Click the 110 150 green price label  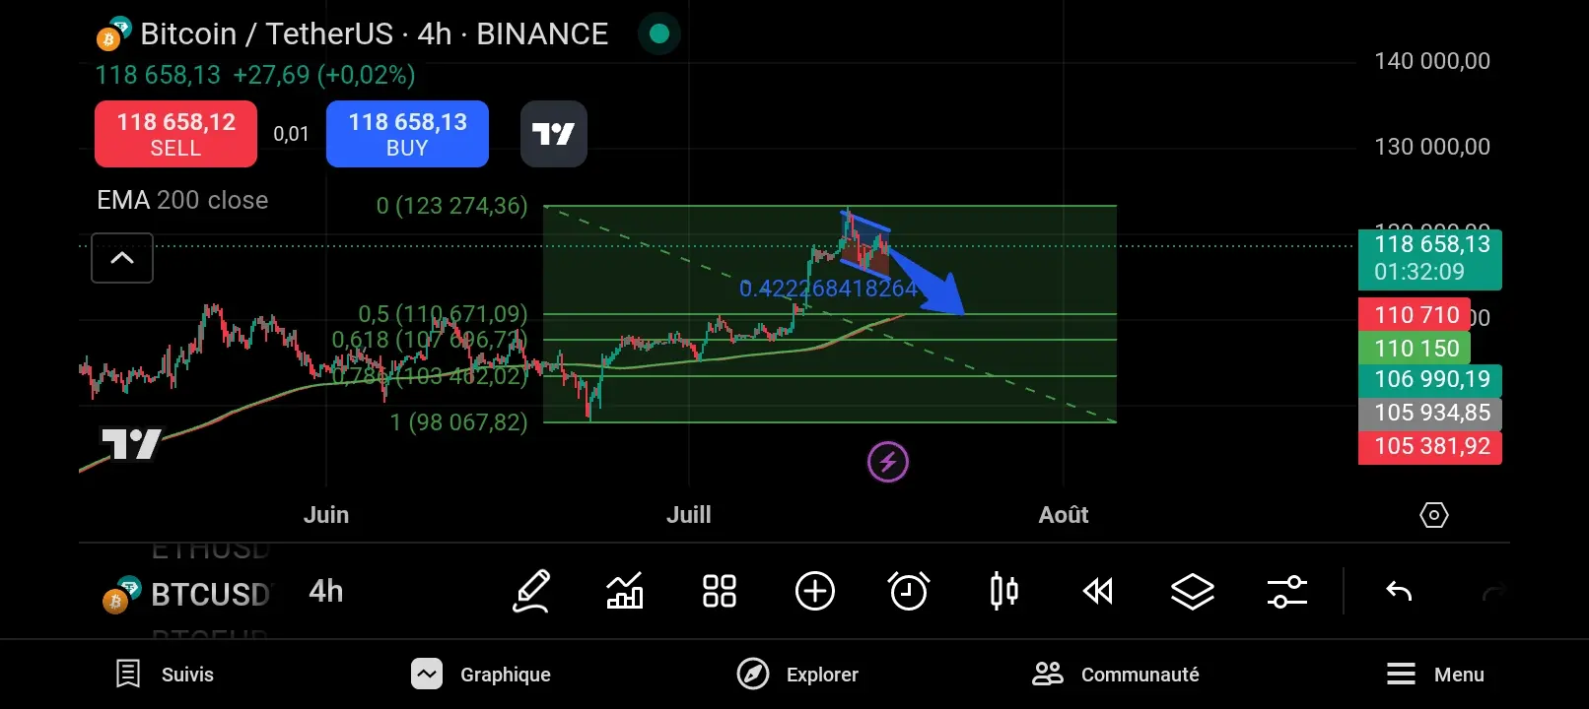[1415, 349]
